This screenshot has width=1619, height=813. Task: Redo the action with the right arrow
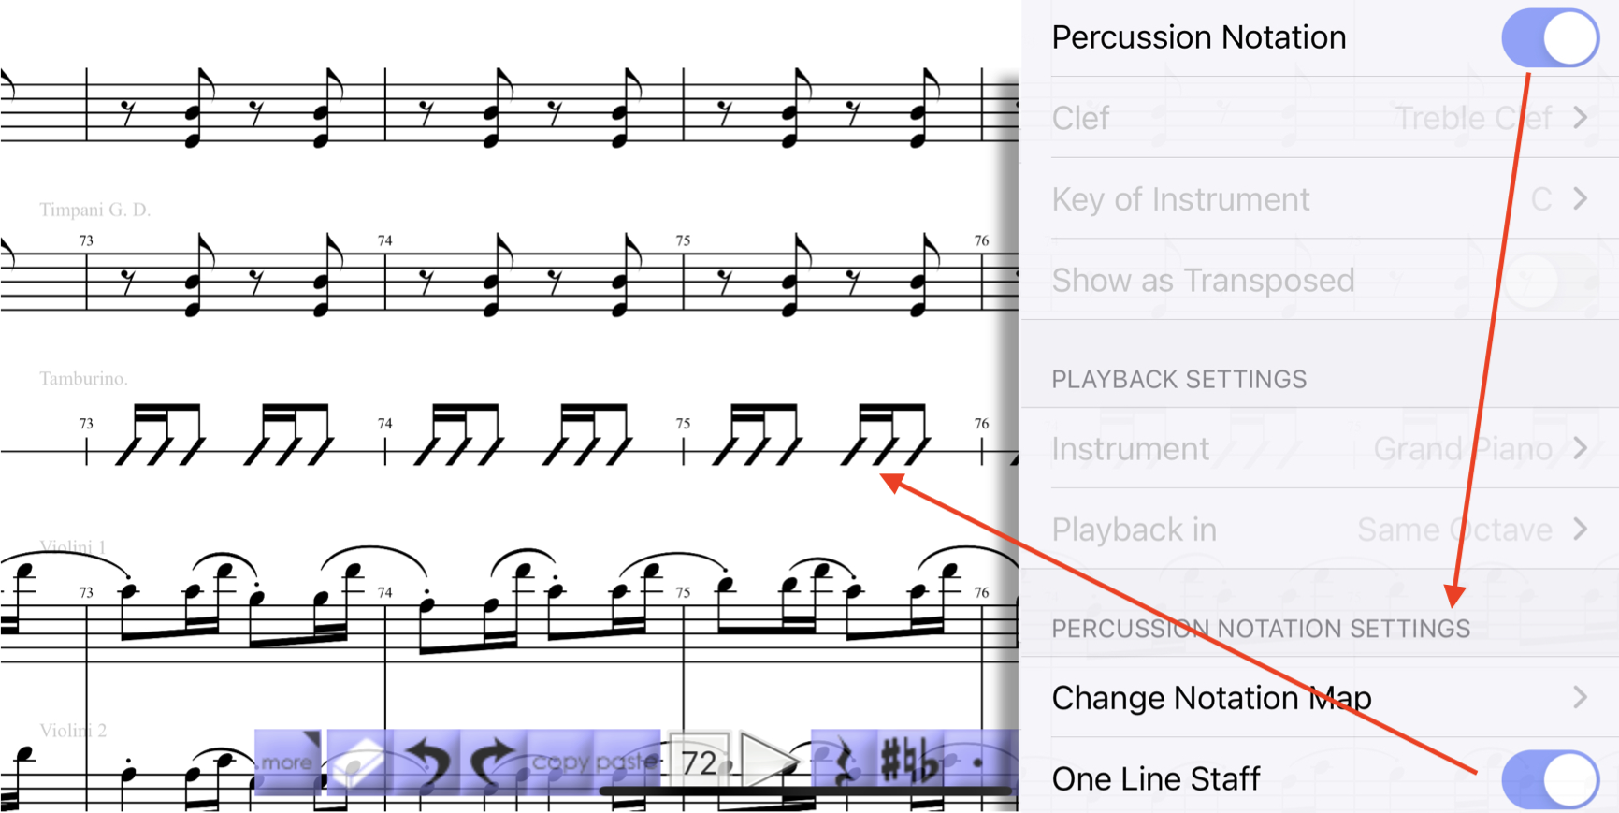pyautogui.click(x=494, y=762)
